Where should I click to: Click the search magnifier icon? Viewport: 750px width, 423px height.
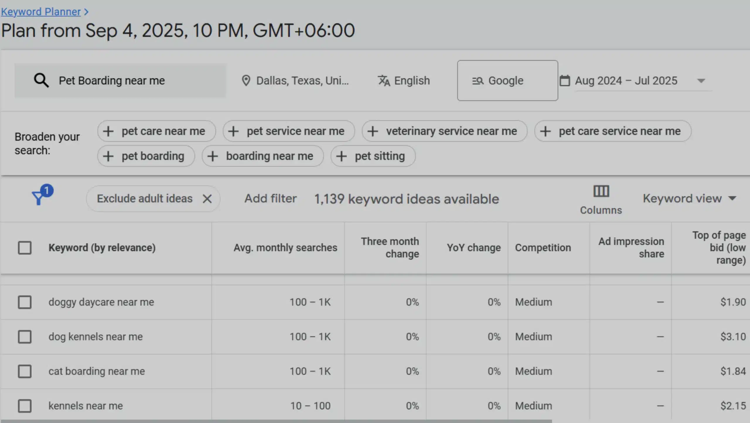(41, 81)
